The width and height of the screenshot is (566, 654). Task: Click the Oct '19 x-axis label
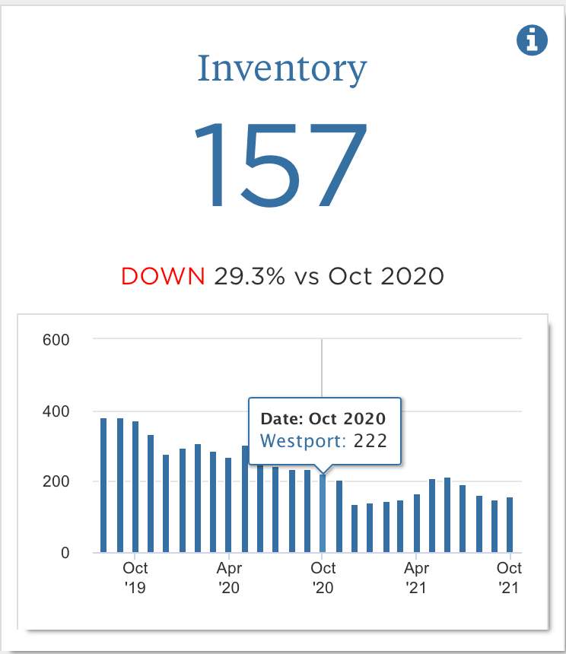[135, 576]
